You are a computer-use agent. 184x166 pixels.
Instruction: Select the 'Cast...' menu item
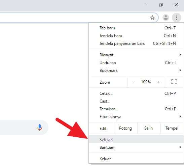pyautogui.click(x=136, y=101)
